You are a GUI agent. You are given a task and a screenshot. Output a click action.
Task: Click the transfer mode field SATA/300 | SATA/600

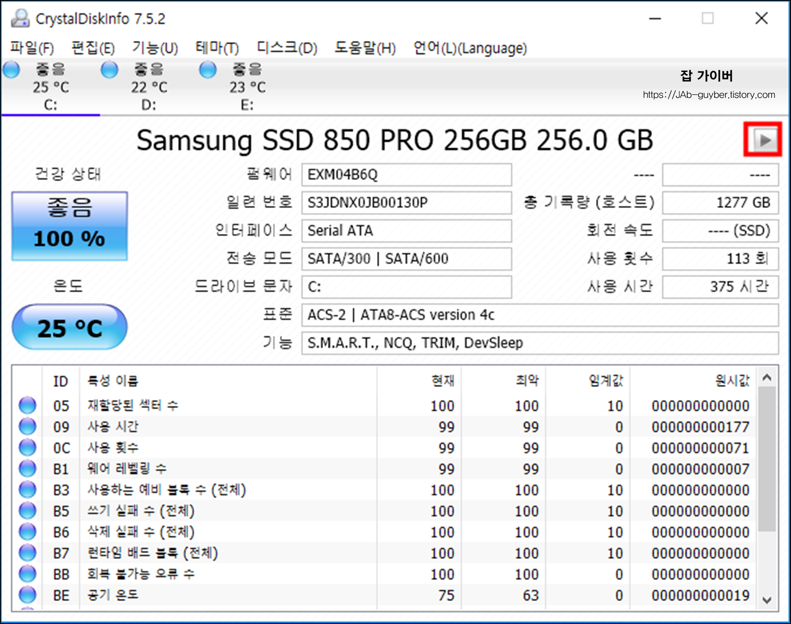[406, 259]
